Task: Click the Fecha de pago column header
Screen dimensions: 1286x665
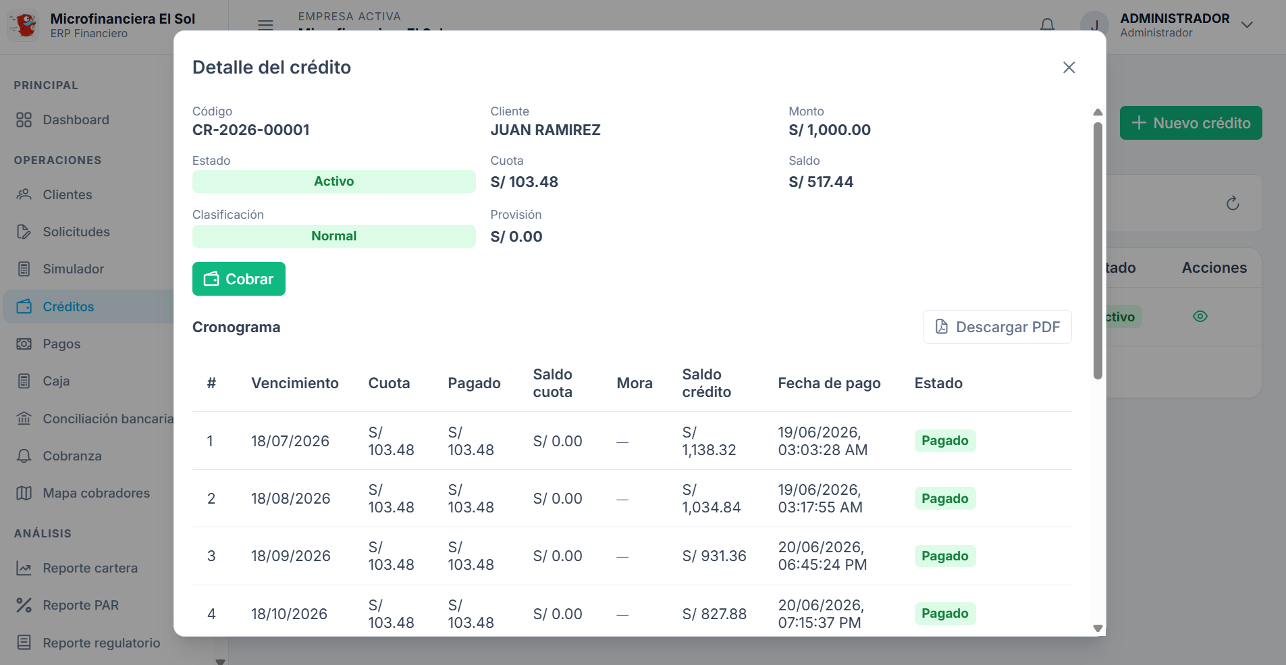Action: tap(829, 383)
